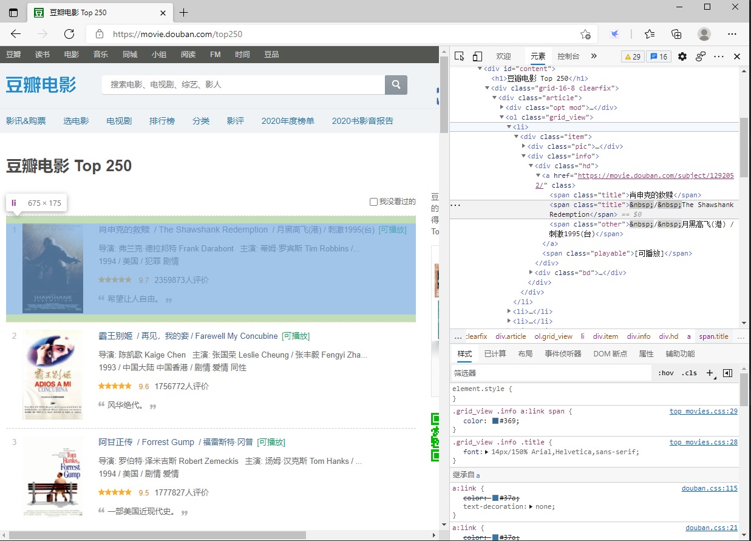
Task: Open the 已计算 styles tab
Action: [x=495, y=354]
